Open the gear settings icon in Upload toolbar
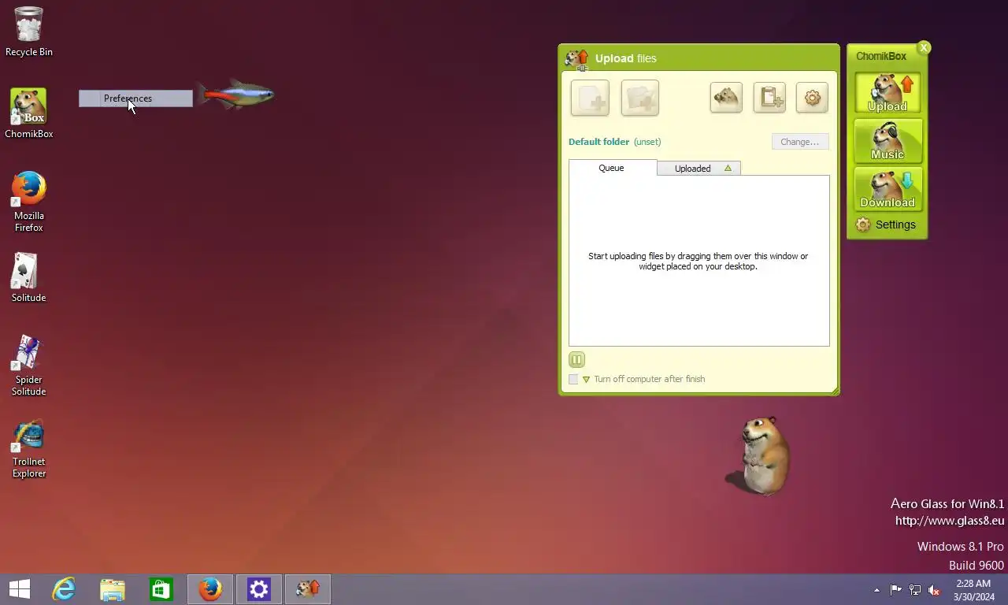The image size is (1008, 605). [x=812, y=98]
